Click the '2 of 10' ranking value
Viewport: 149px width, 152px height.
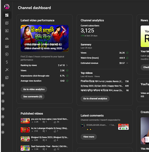(x=61, y=65)
